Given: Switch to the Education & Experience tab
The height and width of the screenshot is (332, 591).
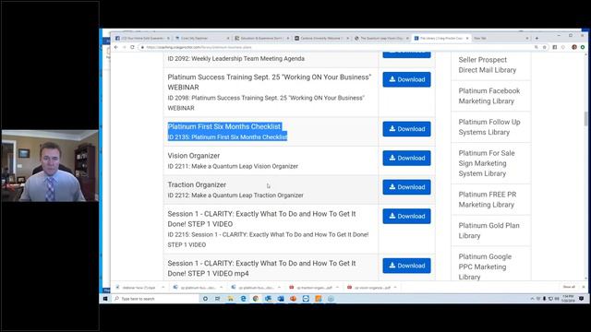Looking at the screenshot, I should tap(261, 38).
